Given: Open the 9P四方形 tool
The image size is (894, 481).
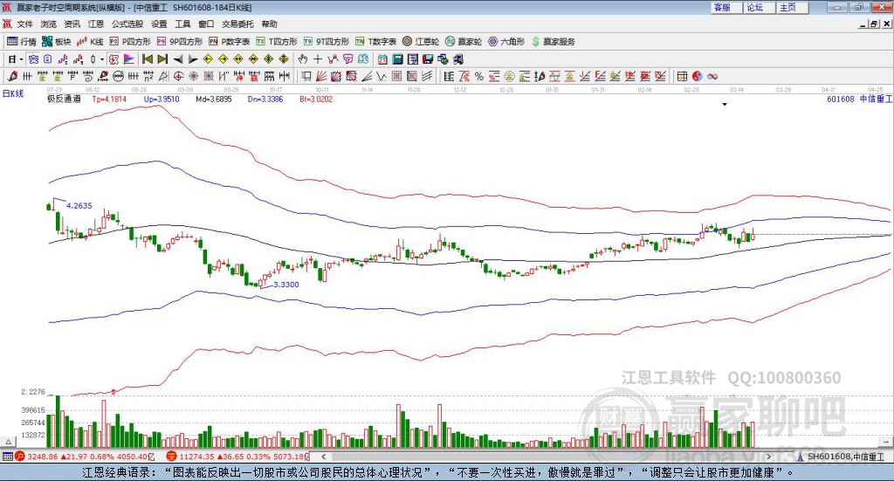Looking at the screenshot, I should [x=180, y=42].
